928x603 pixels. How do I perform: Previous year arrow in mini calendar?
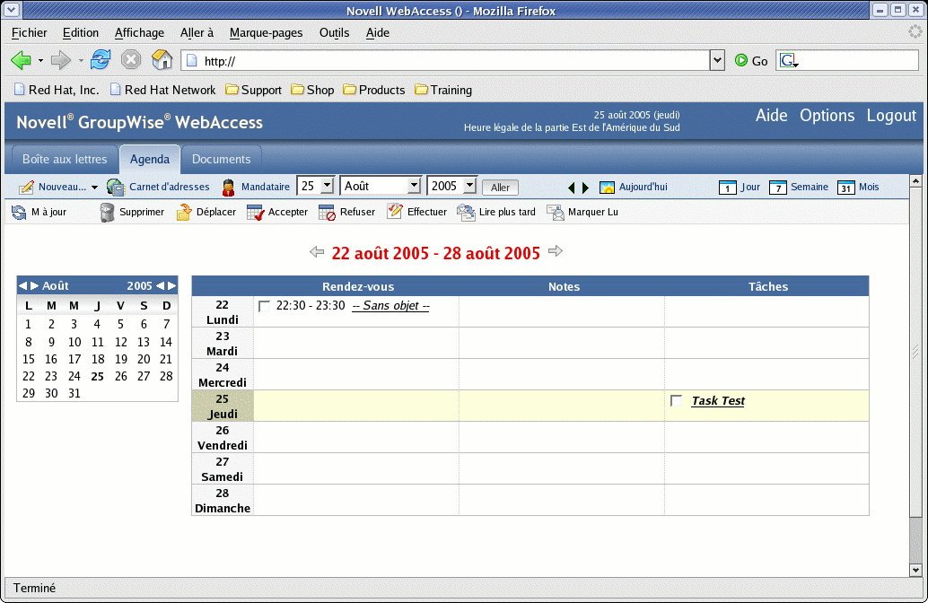[160, 286]
